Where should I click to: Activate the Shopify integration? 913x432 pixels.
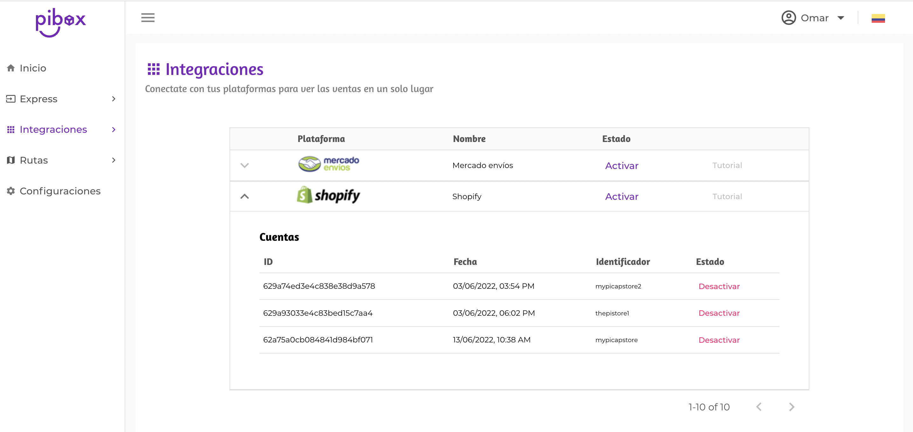[622, 197]
